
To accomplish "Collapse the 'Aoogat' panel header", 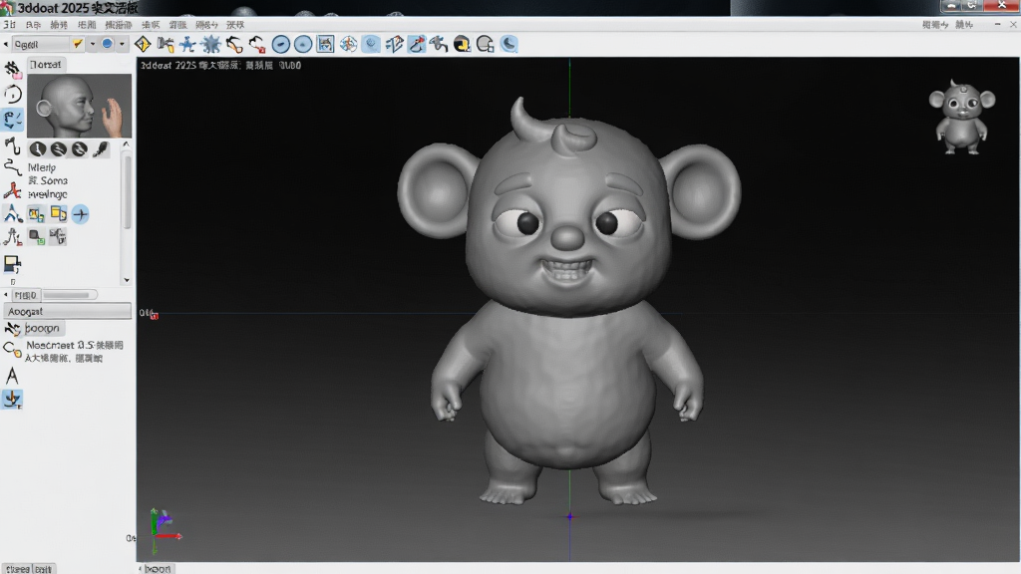I will tap(67, 311).
